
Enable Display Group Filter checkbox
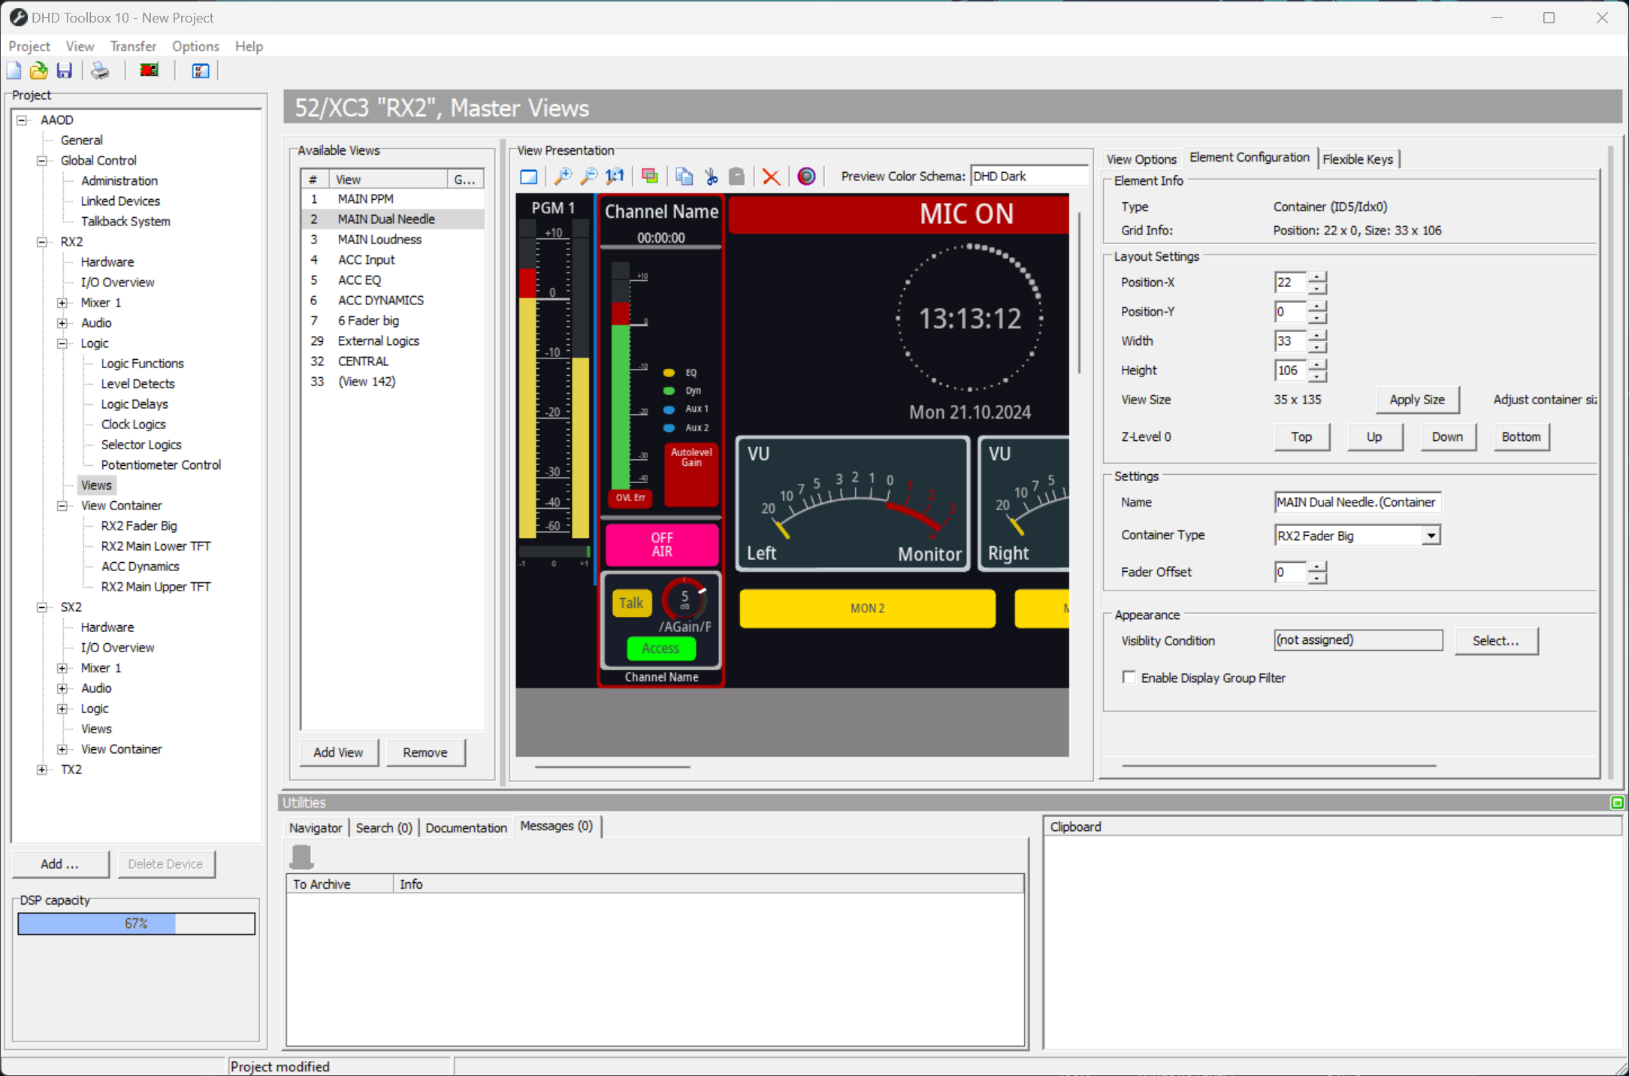point(1129,678)
